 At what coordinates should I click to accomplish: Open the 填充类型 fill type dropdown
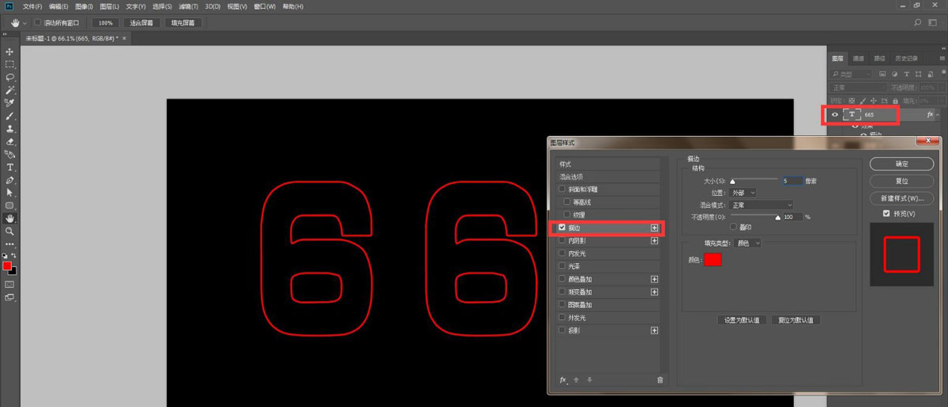[747, 243]
